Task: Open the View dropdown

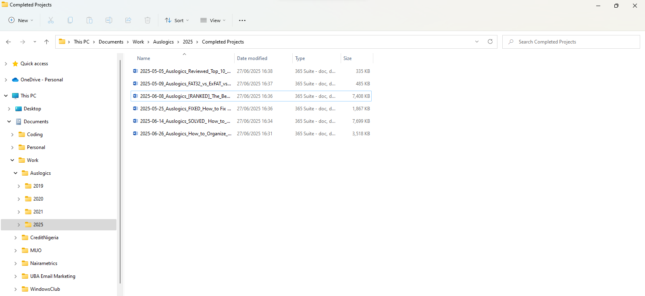Action: pos(213,21)
